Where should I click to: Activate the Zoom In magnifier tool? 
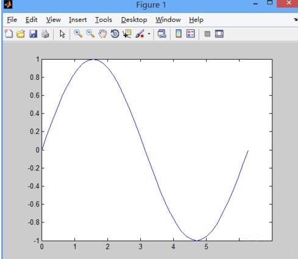[78, 34]
